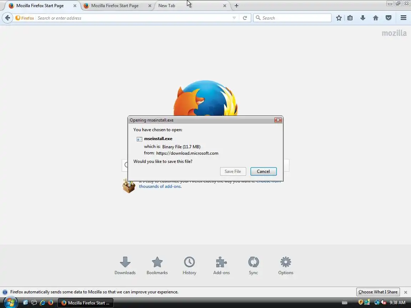Open a new tab with plus button

tap(237, 5)
